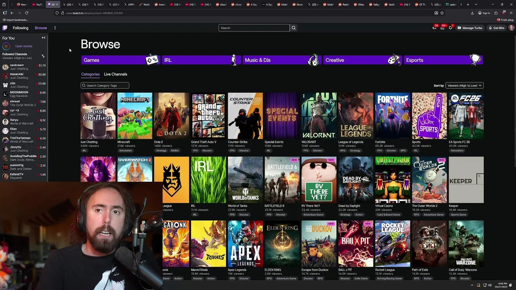The image size is (516, 290).
Task: Click the Search Category Tags field
Action: point(105,85)
